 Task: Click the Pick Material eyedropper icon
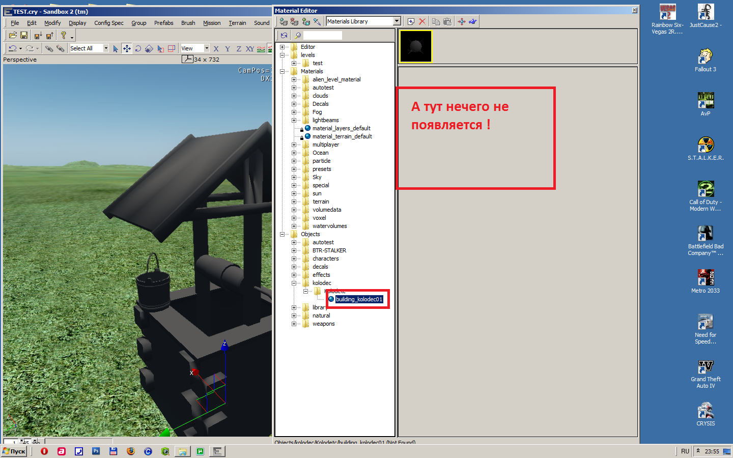click(317, 21)
